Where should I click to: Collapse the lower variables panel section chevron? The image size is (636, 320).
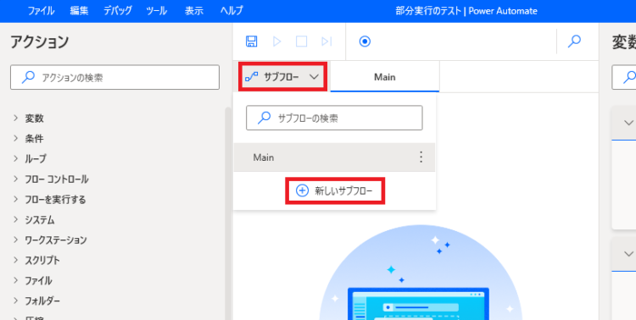click(628, 254)
